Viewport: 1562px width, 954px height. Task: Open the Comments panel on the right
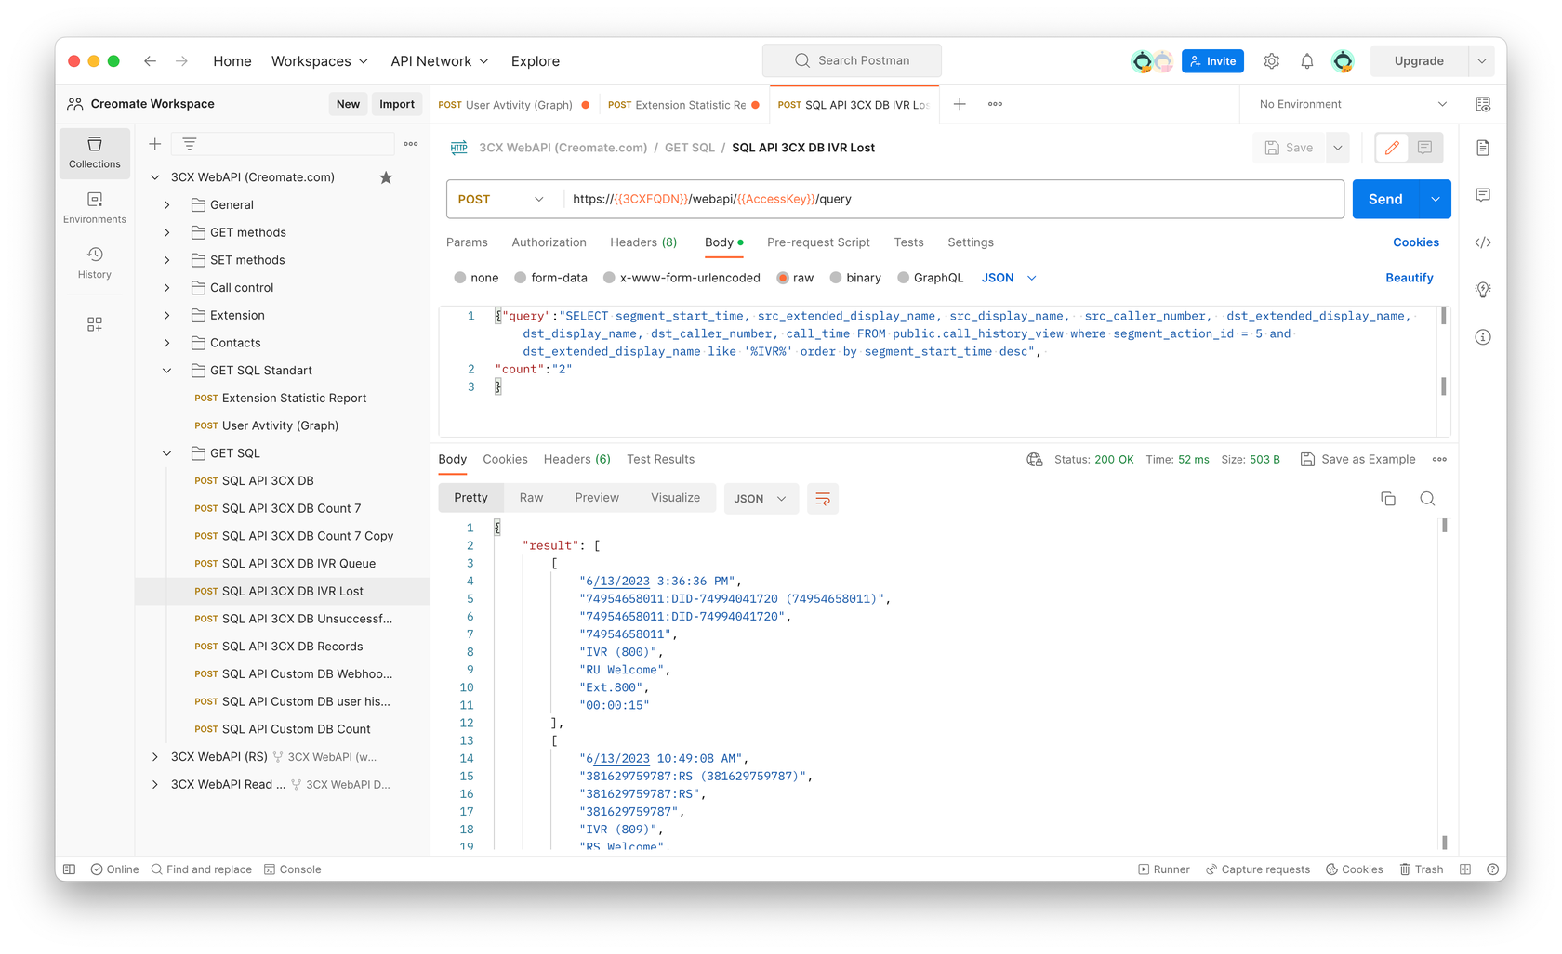coord(1483,195)
